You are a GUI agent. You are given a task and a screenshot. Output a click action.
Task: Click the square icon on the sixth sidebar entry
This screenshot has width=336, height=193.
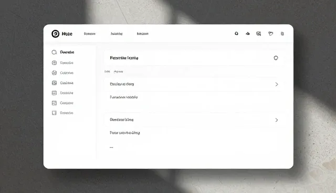(54, 103)
